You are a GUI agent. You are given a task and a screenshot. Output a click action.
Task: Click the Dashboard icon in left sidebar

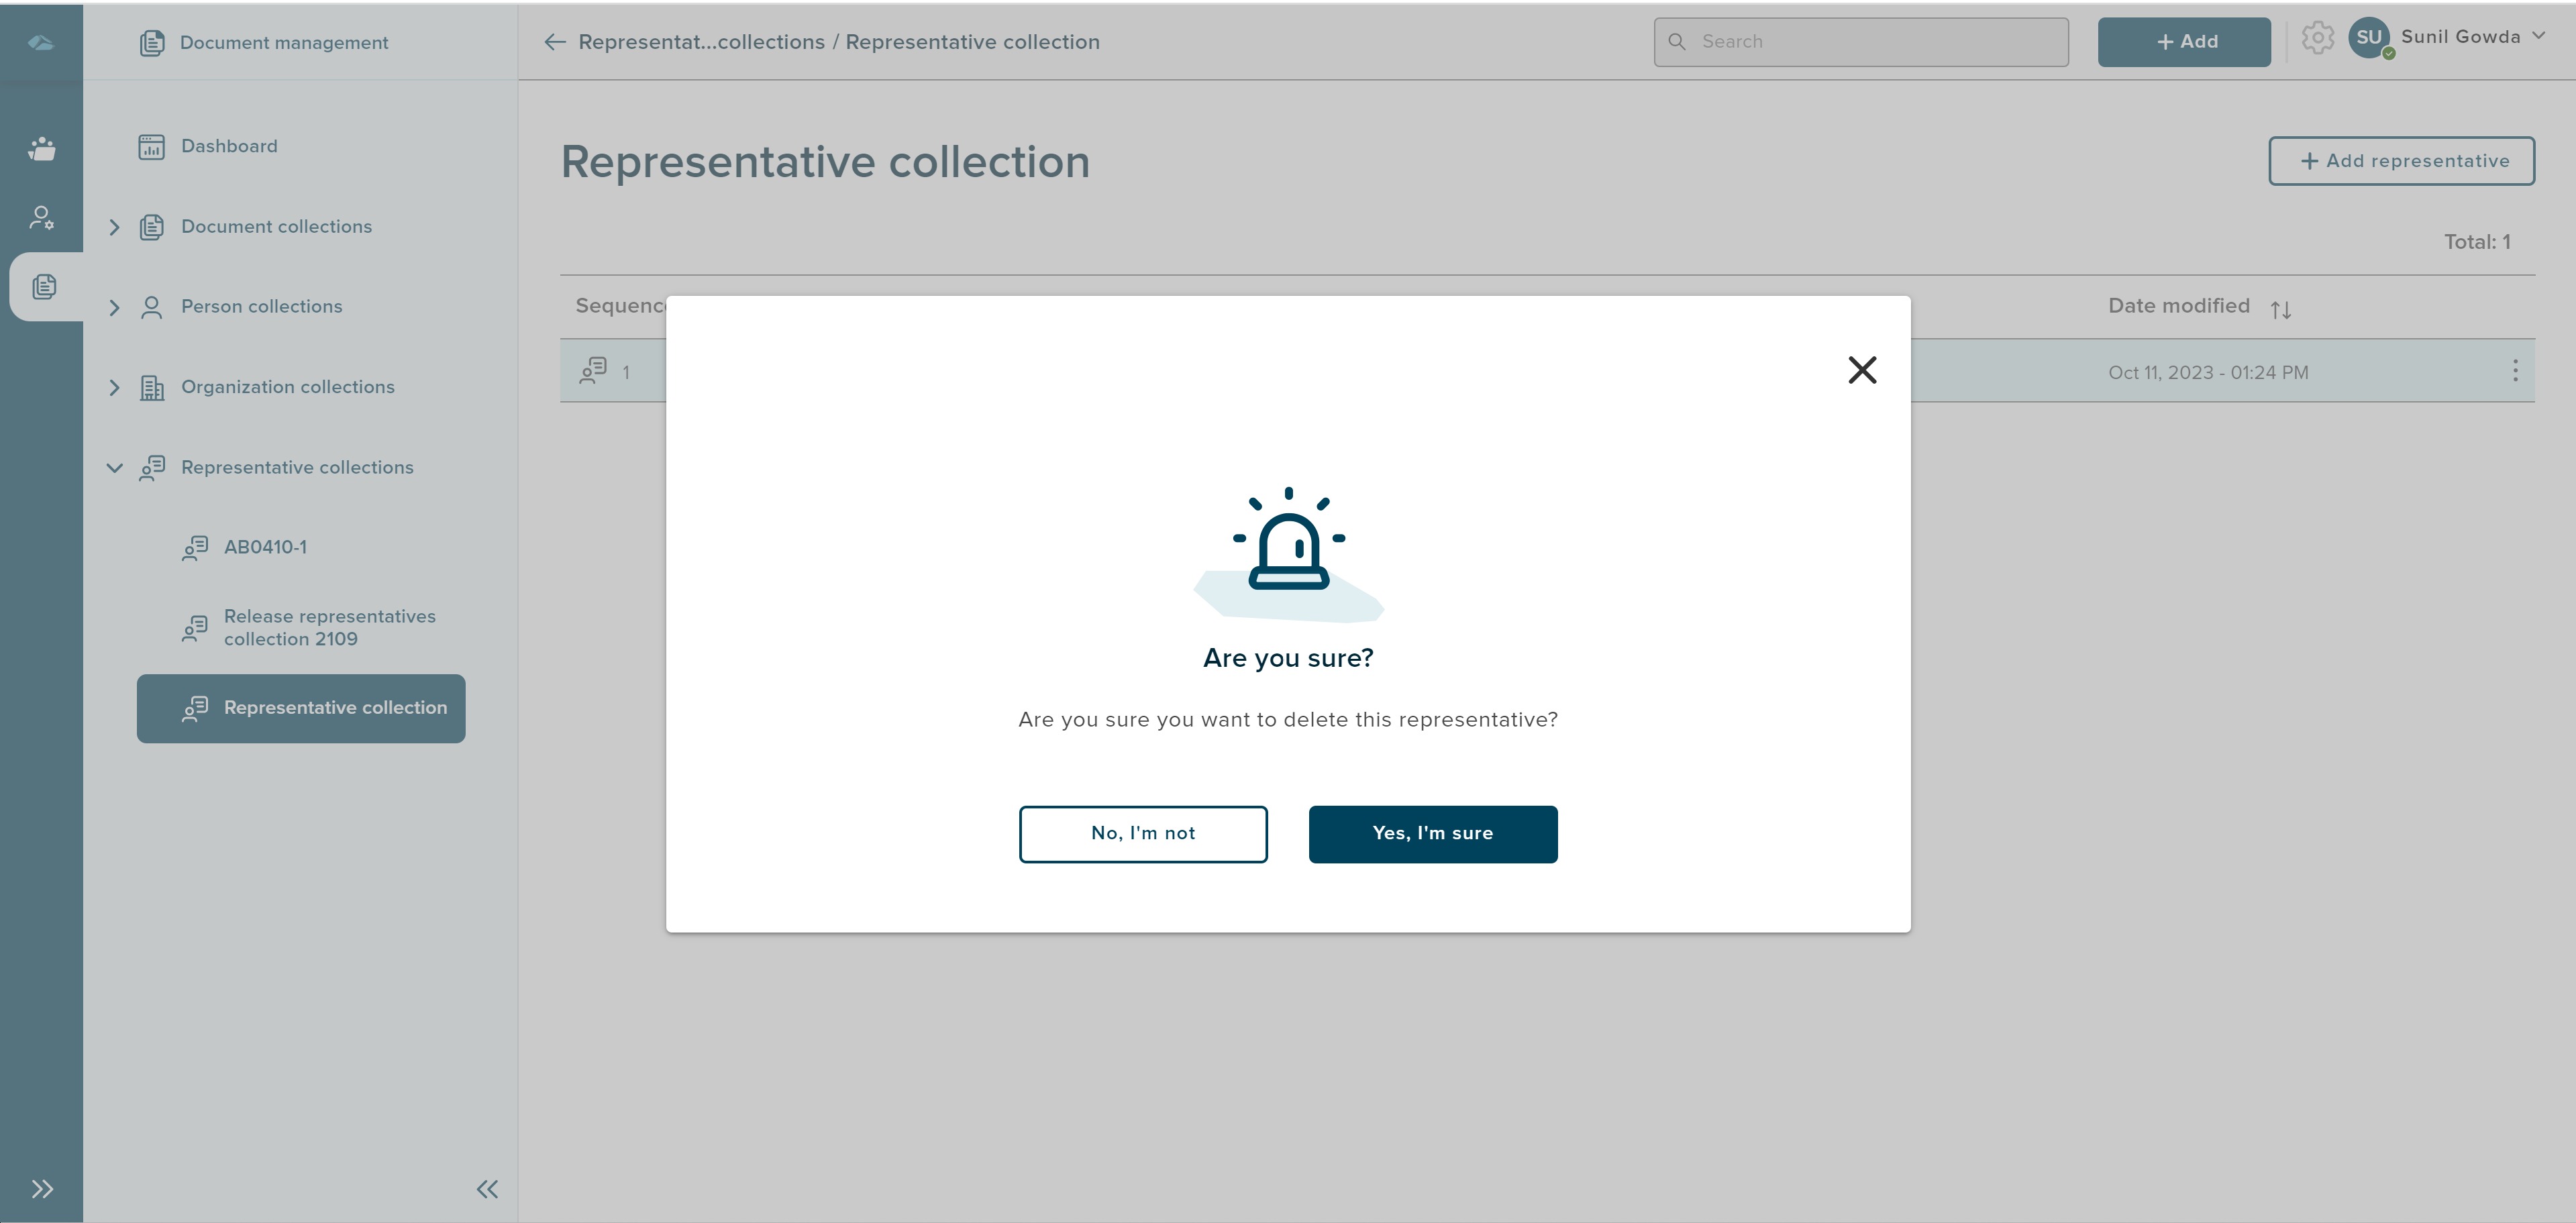(151, 146)
